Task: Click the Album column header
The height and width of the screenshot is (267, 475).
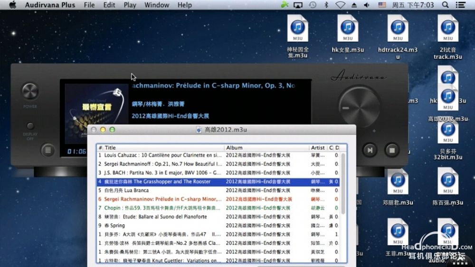Action: click(x=266, y=147)
